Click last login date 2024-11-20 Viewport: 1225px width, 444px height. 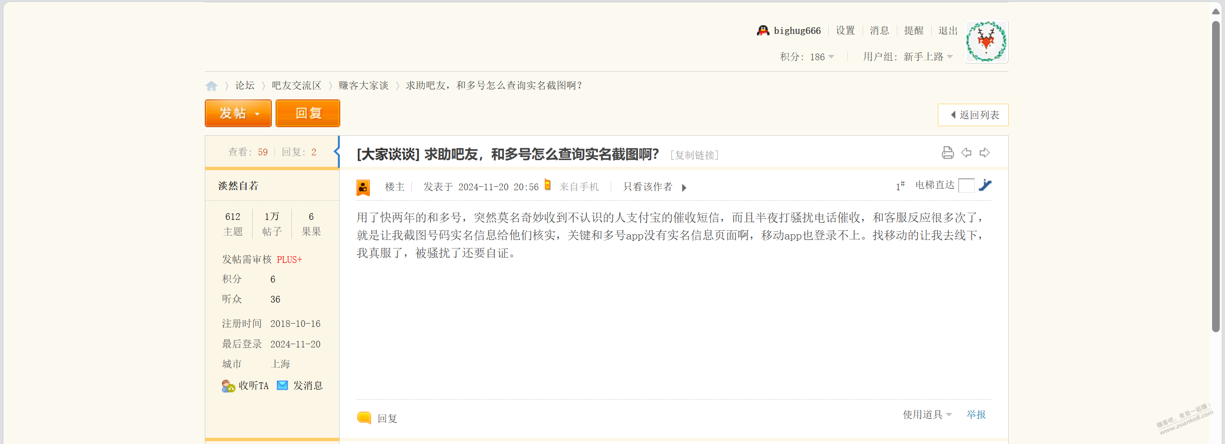(295, 344)
